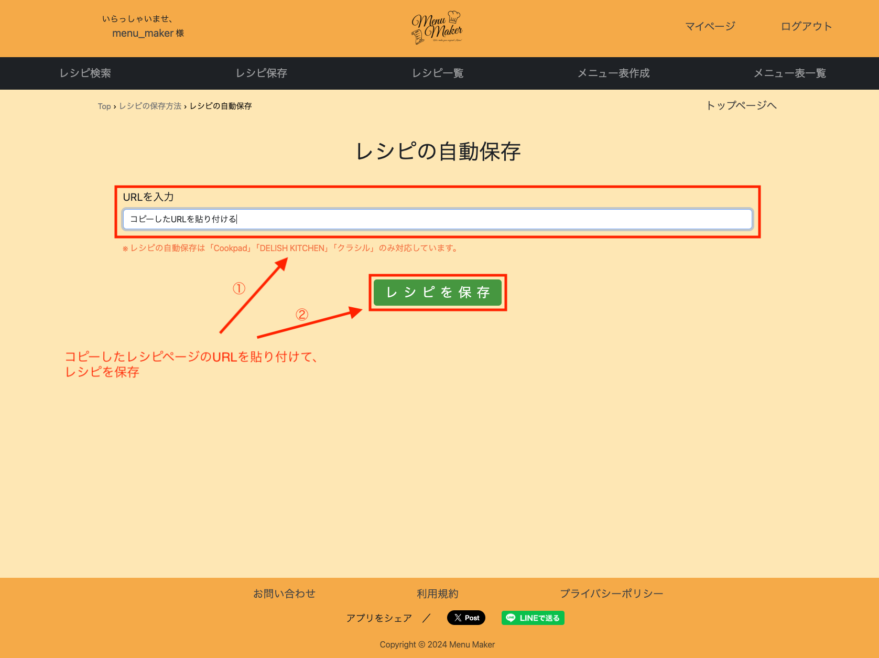Screen dimensions: 879x658
Task: Open お問い合わせ footer link
Action: (285, 594)
